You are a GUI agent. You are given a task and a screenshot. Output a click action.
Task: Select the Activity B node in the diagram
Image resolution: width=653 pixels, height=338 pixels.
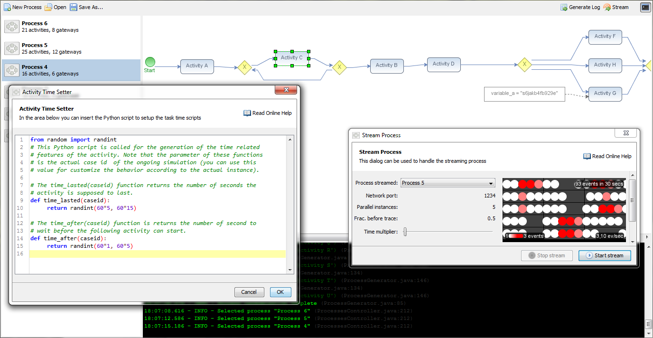pyautogui.click(x=387, y=66)
